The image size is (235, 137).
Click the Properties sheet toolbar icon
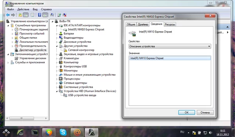click(x=32, y=15)
